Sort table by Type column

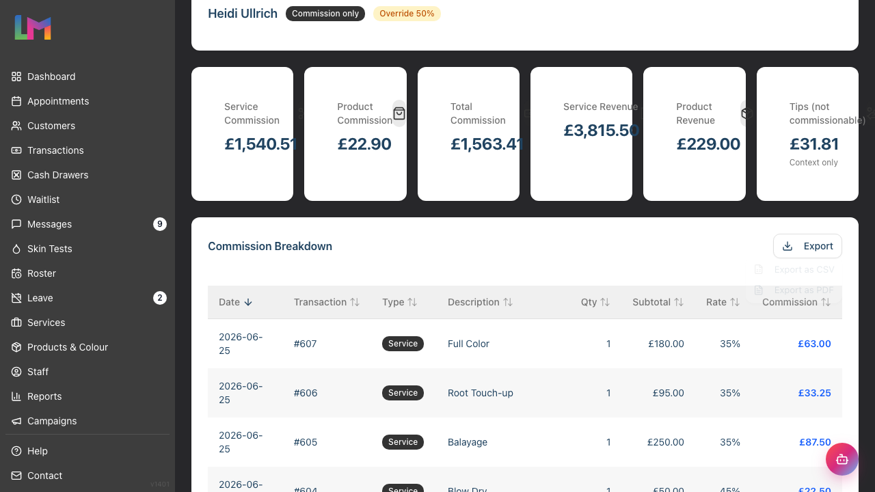point(399,302)
